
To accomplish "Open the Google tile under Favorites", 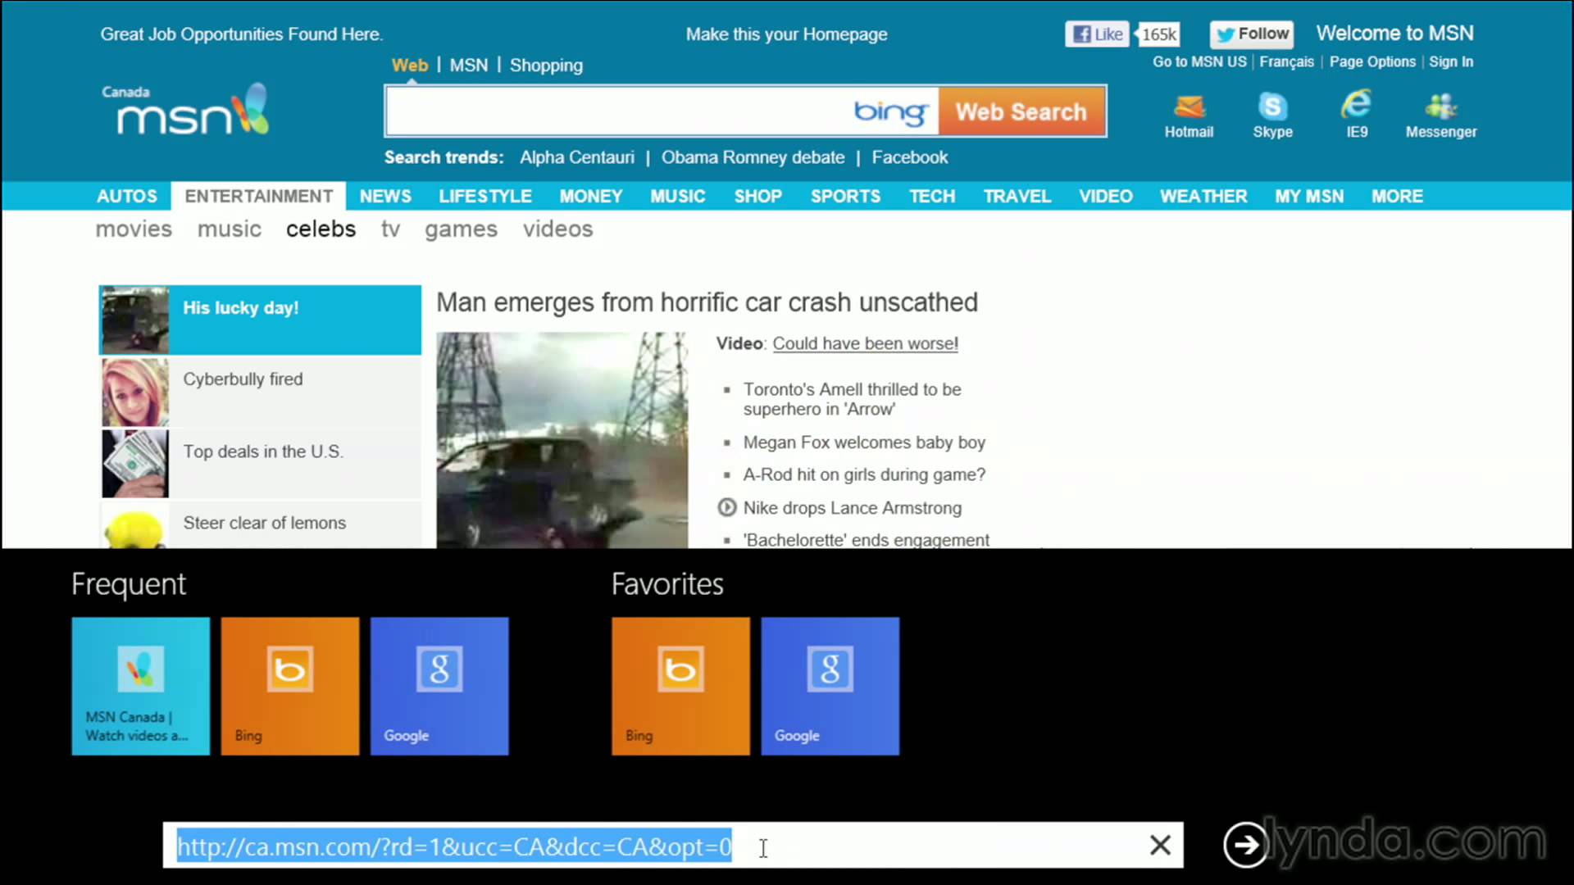I will tap(830, 686).
